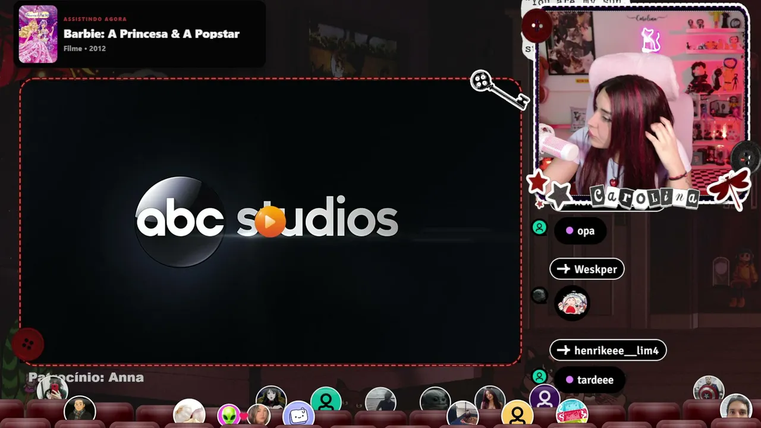Select the "henrikeee__lim4" join notification
The image size is (761, 428).
pos(608,351)
